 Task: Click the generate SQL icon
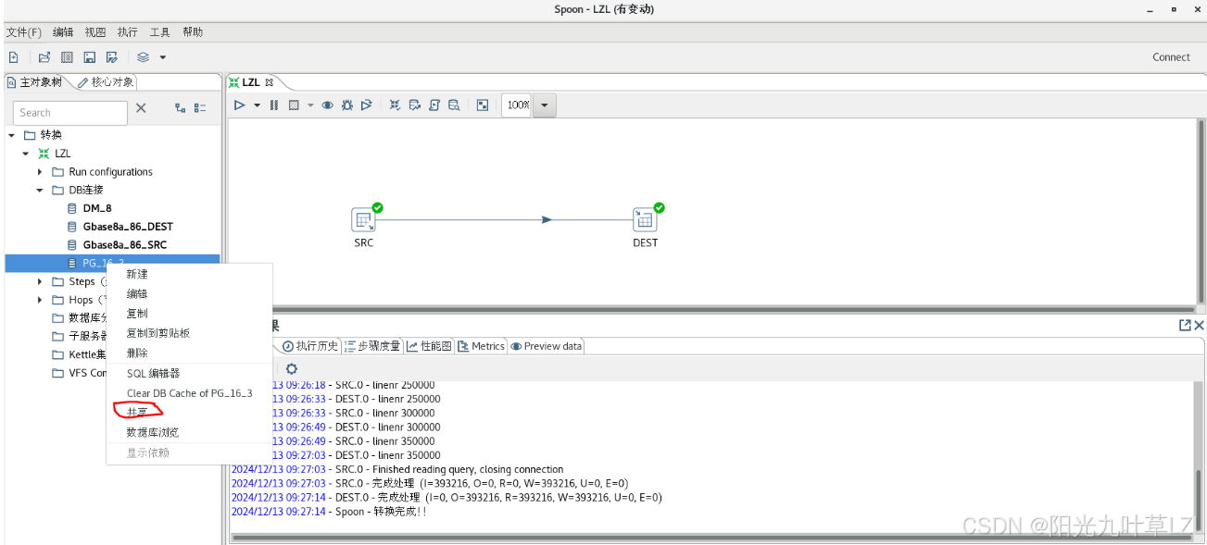(x=434, y=105)
